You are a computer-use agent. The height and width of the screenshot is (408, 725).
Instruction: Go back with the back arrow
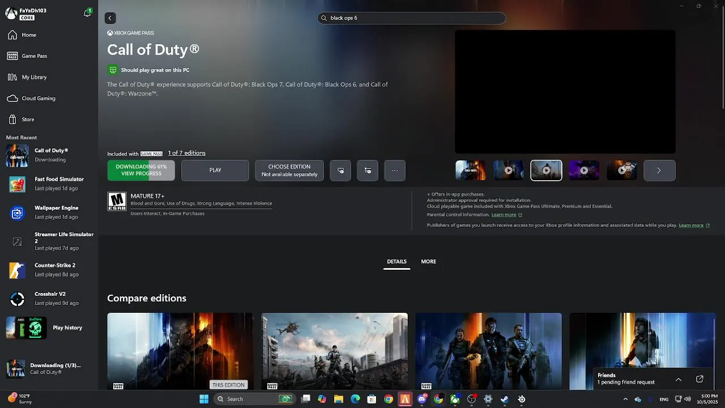click(x=110, y=18)
